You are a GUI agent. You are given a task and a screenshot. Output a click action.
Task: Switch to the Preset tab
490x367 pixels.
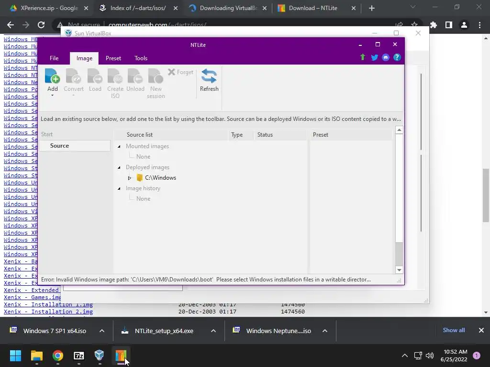(x=113, y=58)
